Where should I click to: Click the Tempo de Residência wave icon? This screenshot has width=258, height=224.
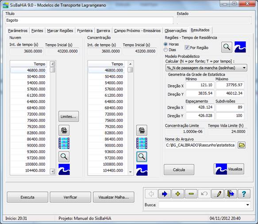[240, 47]
